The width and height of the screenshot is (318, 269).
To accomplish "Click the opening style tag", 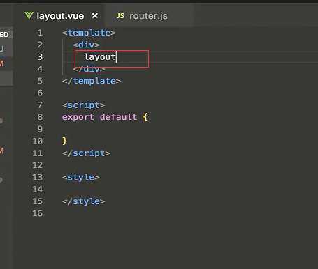I will 81,177.
